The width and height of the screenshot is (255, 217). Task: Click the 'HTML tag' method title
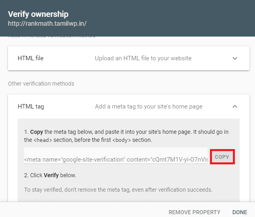pos(31,106)
